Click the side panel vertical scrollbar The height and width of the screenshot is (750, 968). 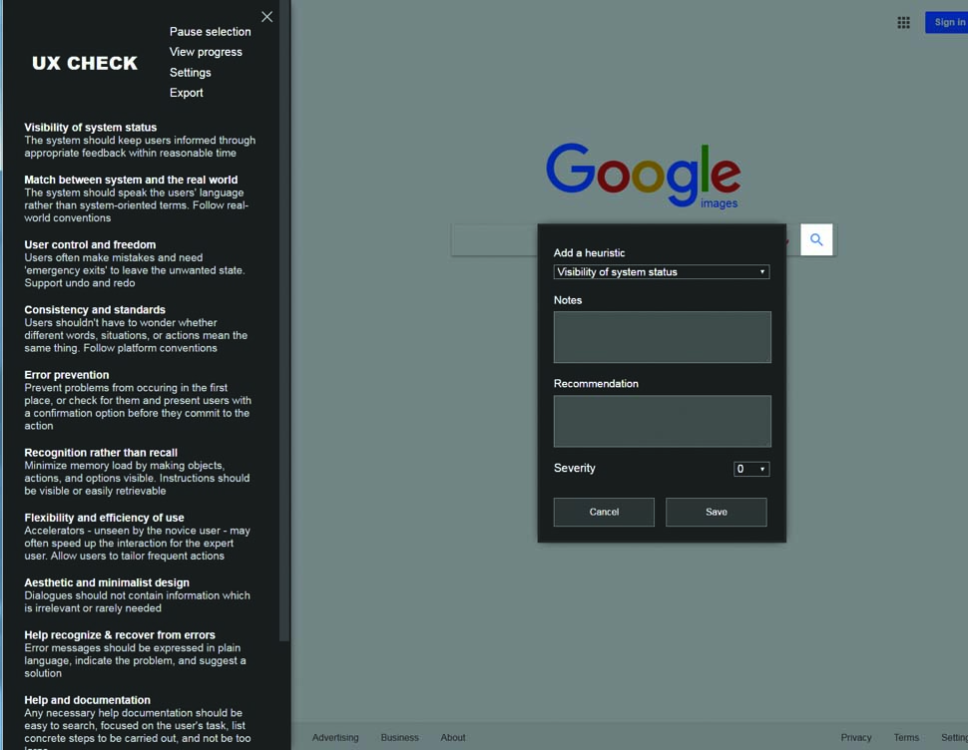[284, 321]
